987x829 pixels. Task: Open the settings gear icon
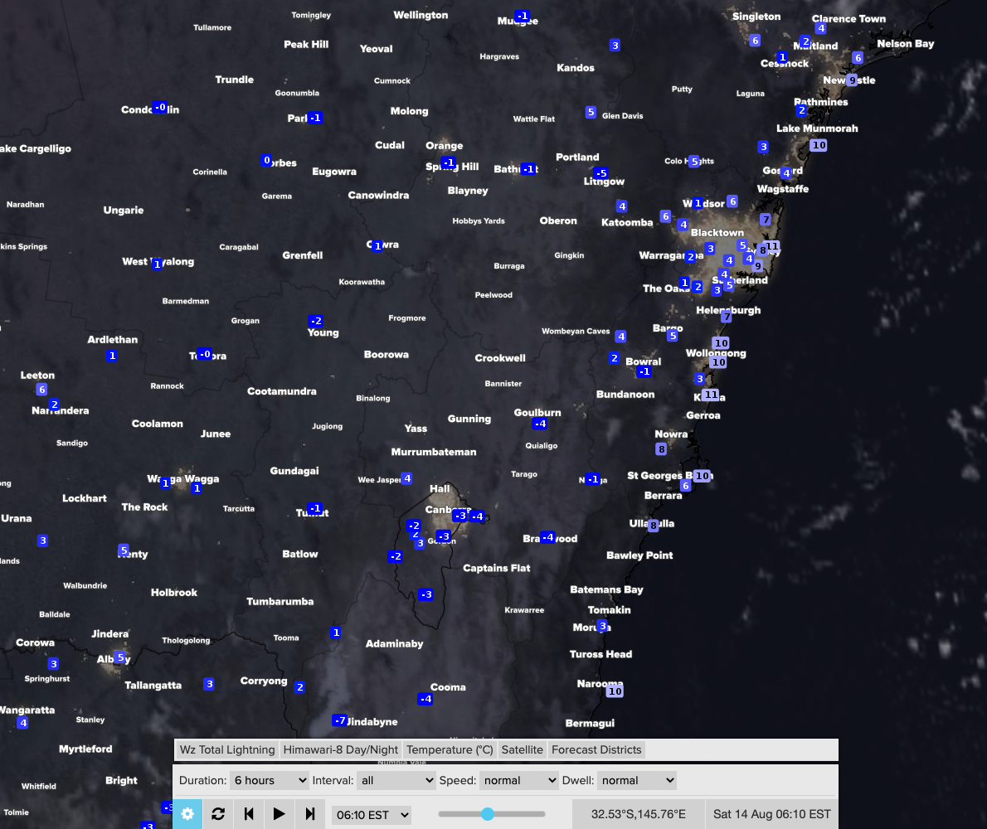pos(187,814)
